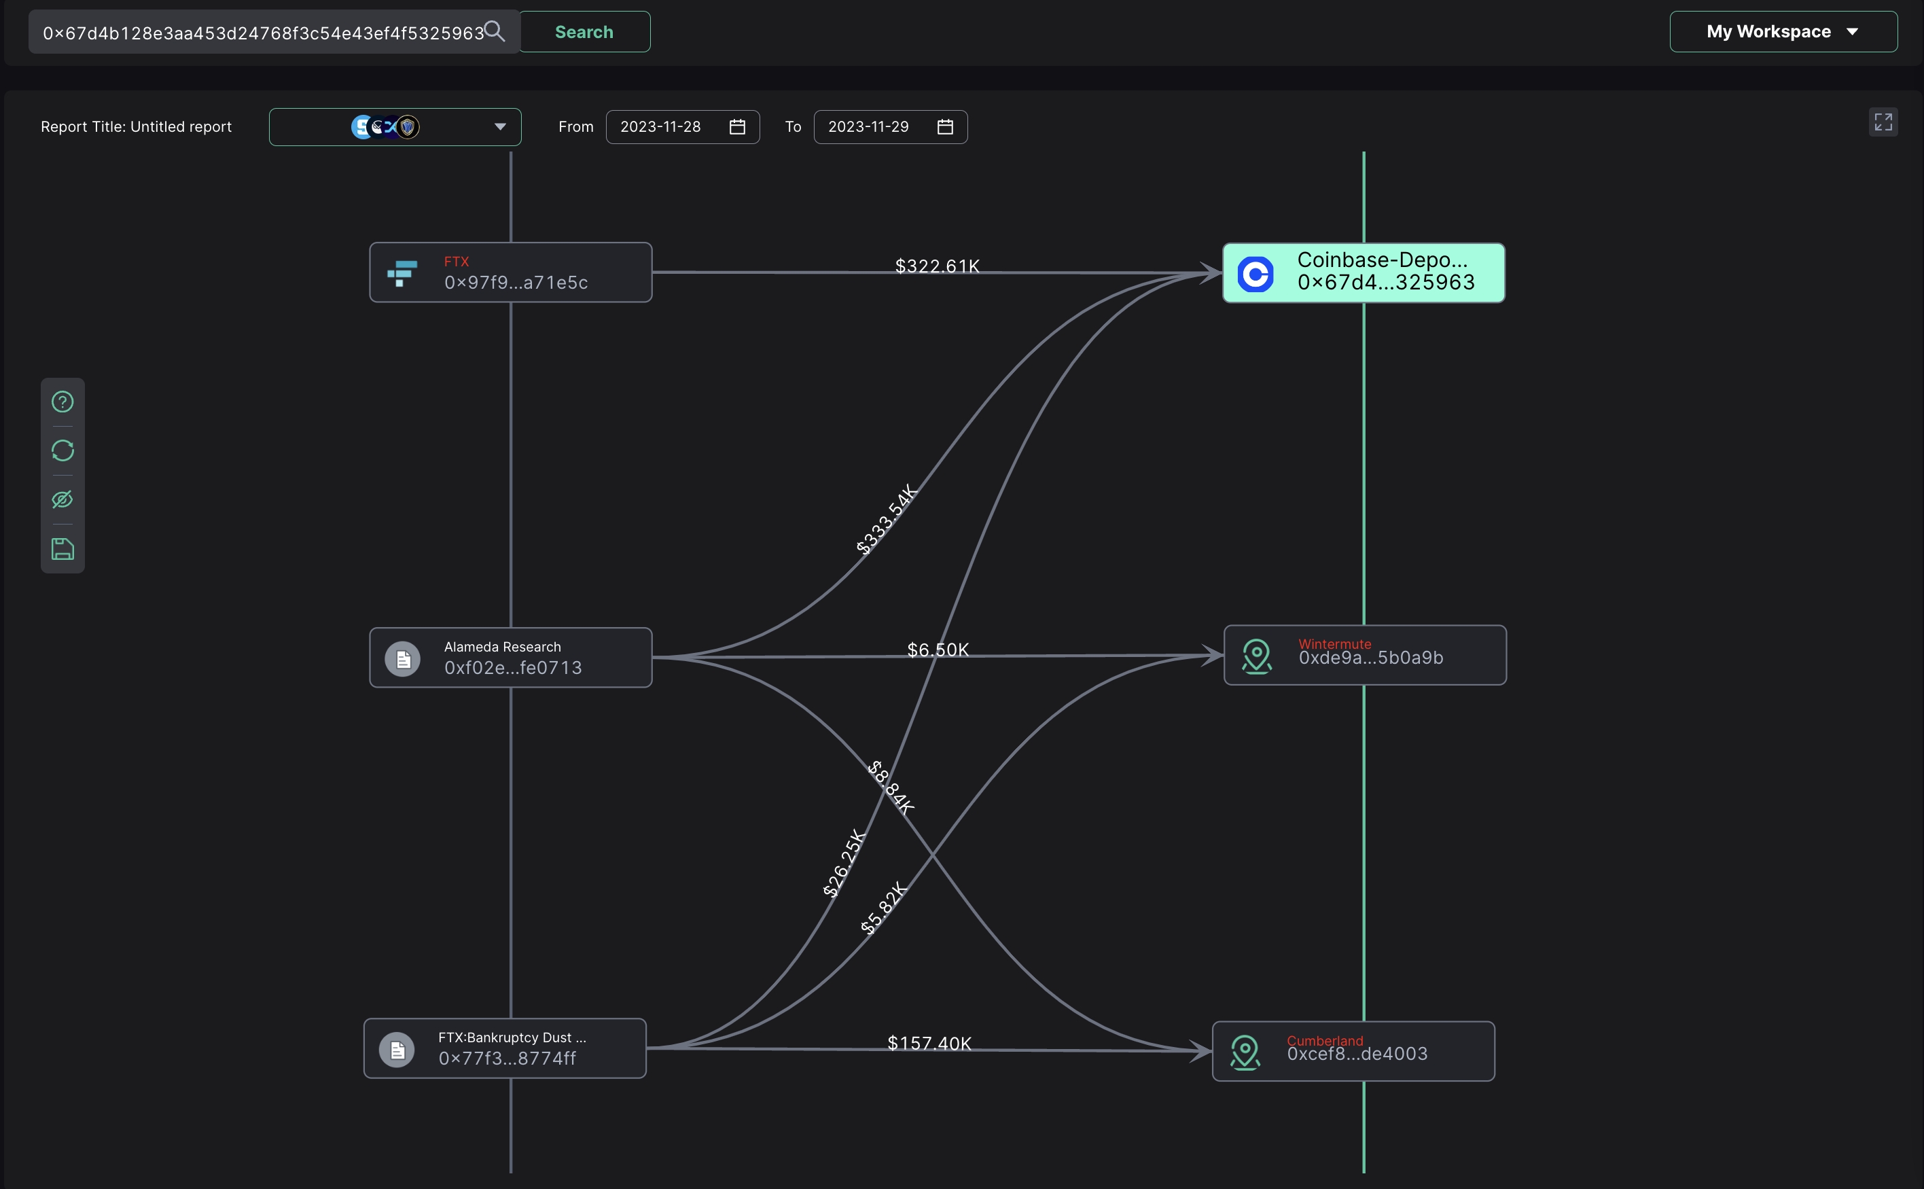Click the Search button

[x=584, y=31]
